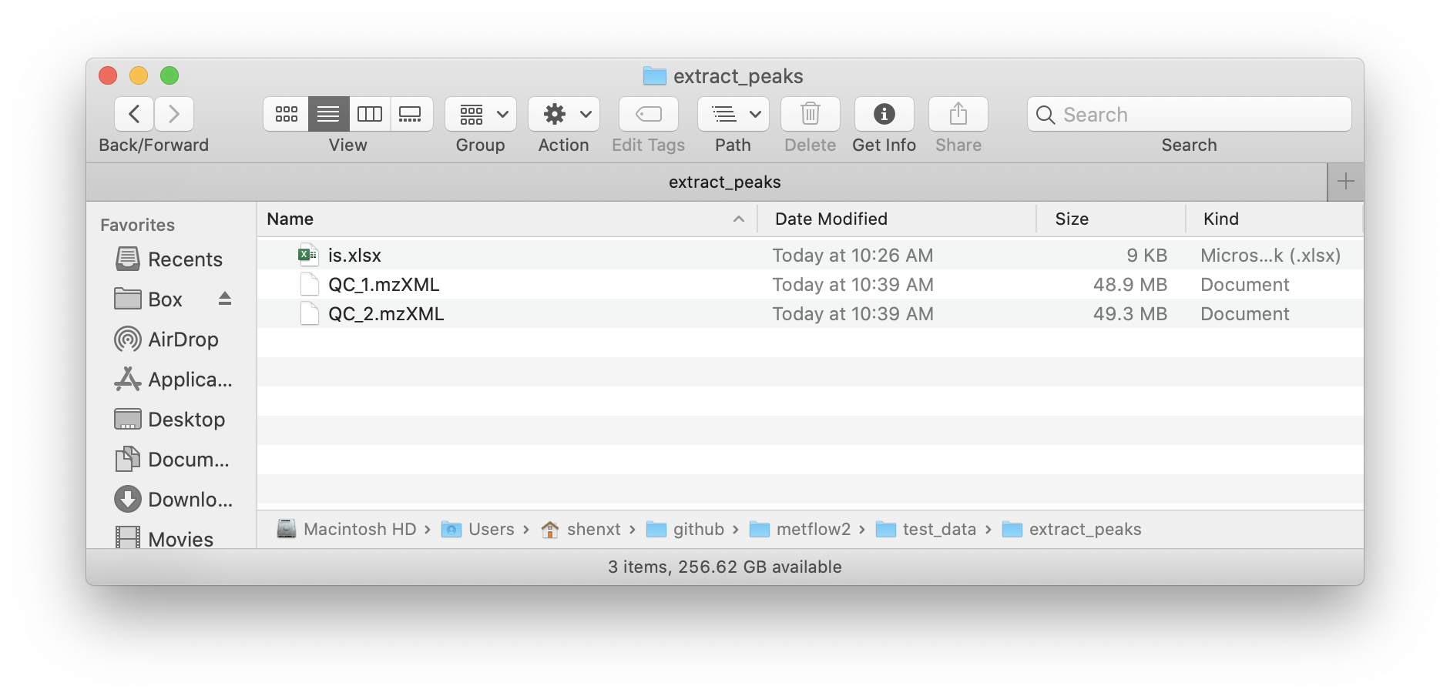
Task: Switch to gallery view mode
Action: click(x=411, y=113)
